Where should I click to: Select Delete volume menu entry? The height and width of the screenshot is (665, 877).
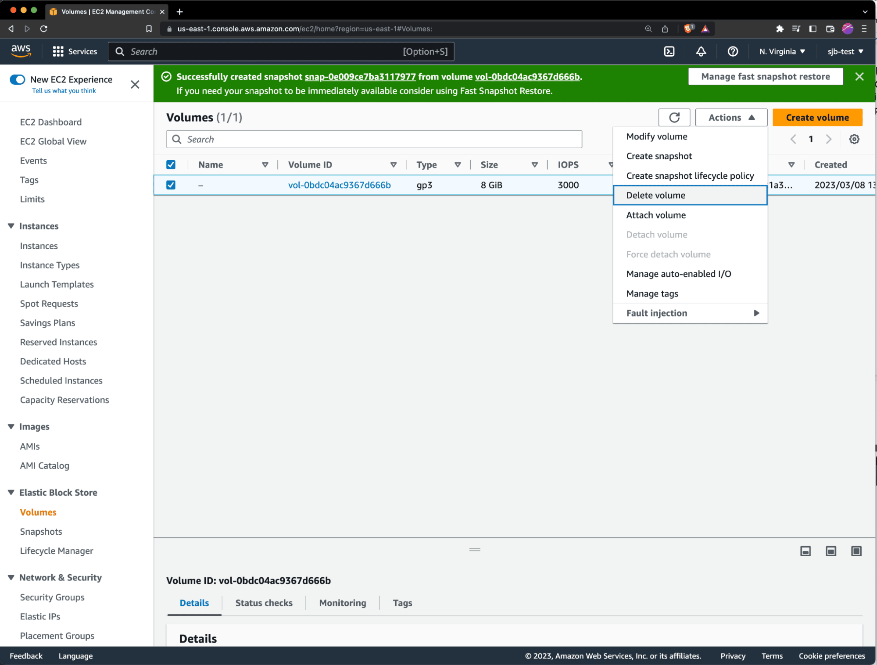pos(690,195)
